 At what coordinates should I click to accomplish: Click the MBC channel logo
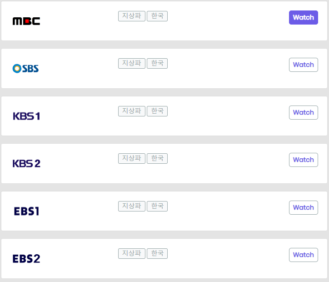tap(26, 21)
